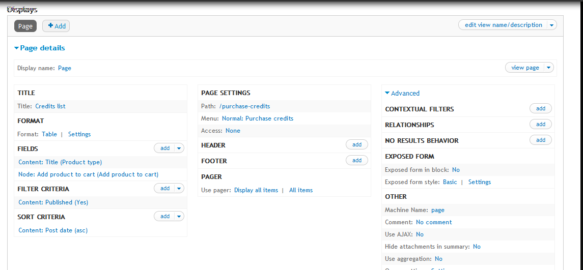The image size is (583, 270).
Task: Open the Sort Criteria add dropdown arrow
Action: 179,216
